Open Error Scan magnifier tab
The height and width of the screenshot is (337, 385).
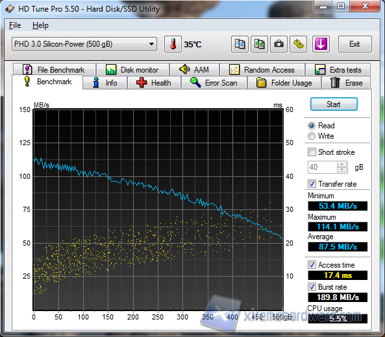pyautogui.click(x=195, y=82)
